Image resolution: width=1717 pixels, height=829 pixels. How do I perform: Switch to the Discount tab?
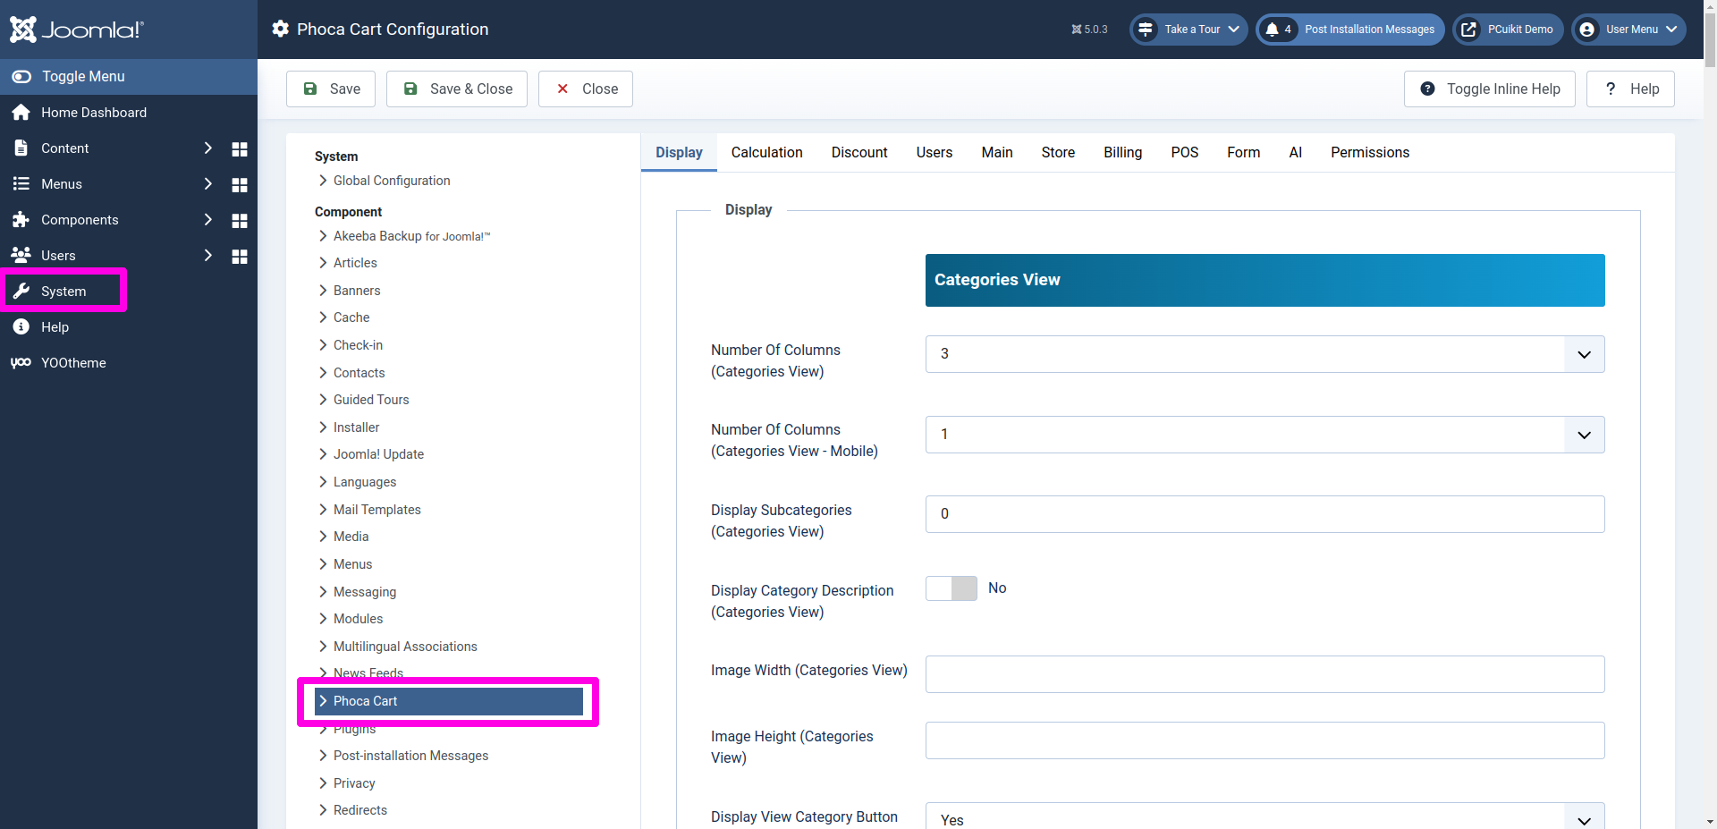859,152
